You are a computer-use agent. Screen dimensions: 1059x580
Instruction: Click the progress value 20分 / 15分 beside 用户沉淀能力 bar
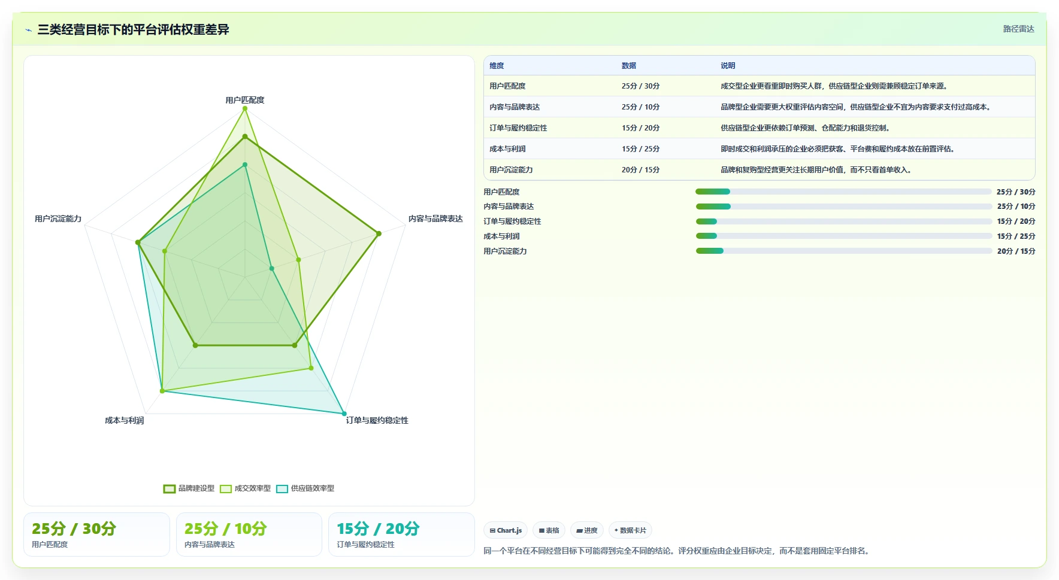click(x=1016, y=251)
